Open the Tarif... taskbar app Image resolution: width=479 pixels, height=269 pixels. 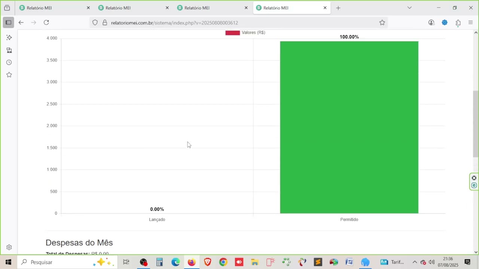pyautogui.click(x=392, y=262)
